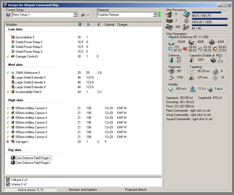Click Fleet Commander to set it

click(188, 111)
